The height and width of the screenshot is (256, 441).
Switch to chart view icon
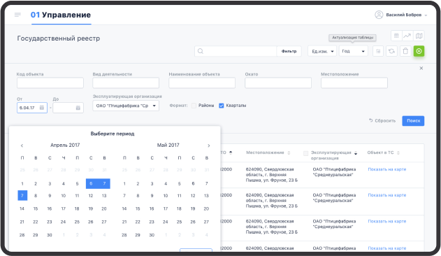click(x=407, y=36)
